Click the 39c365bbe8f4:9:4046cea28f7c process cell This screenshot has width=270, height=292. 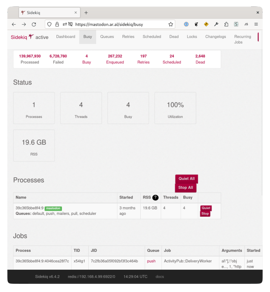point(42,263)
